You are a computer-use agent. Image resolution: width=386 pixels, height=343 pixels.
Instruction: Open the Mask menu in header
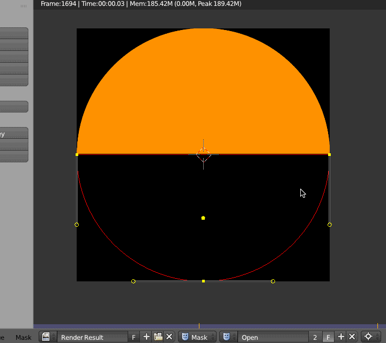[x=24, y=337]
